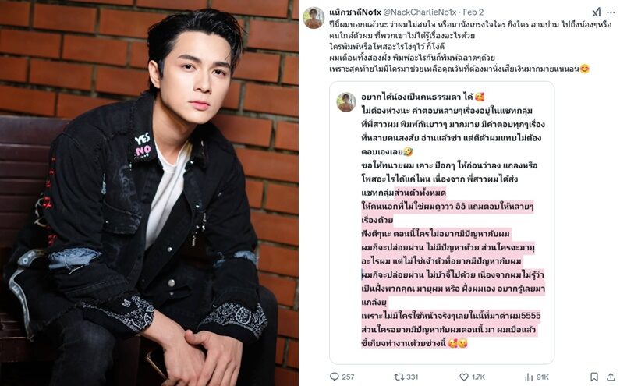Viewport: 620px width, 386px height.
Task: Click the 331 reposts count
Action: pyautogui.click(x=413, y=377)
